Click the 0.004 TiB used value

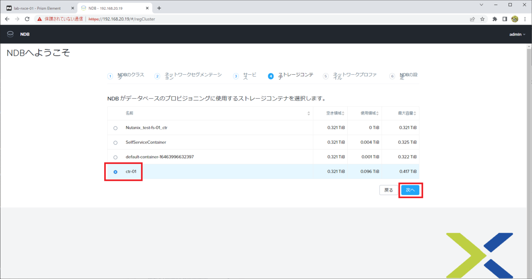pyautogui.click(x=370, y=142)
